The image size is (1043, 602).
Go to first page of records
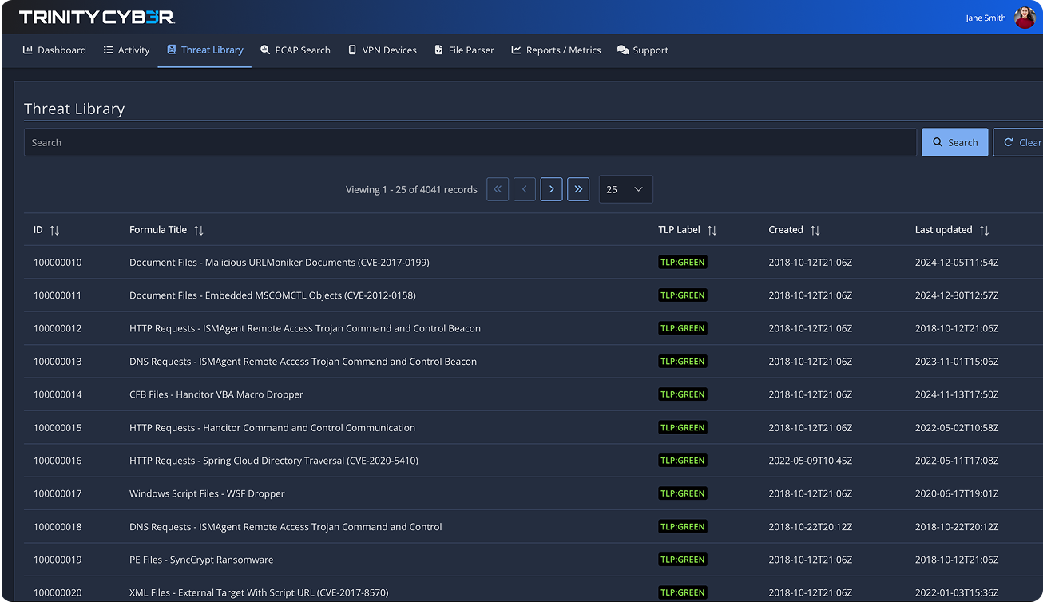pyautogui.click(x=498, y=189)
